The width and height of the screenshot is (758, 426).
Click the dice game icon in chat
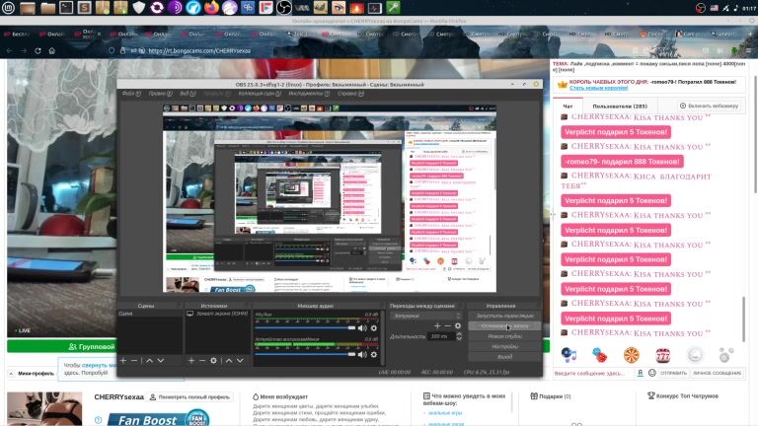pyautogui.click(x=599, y=355)
